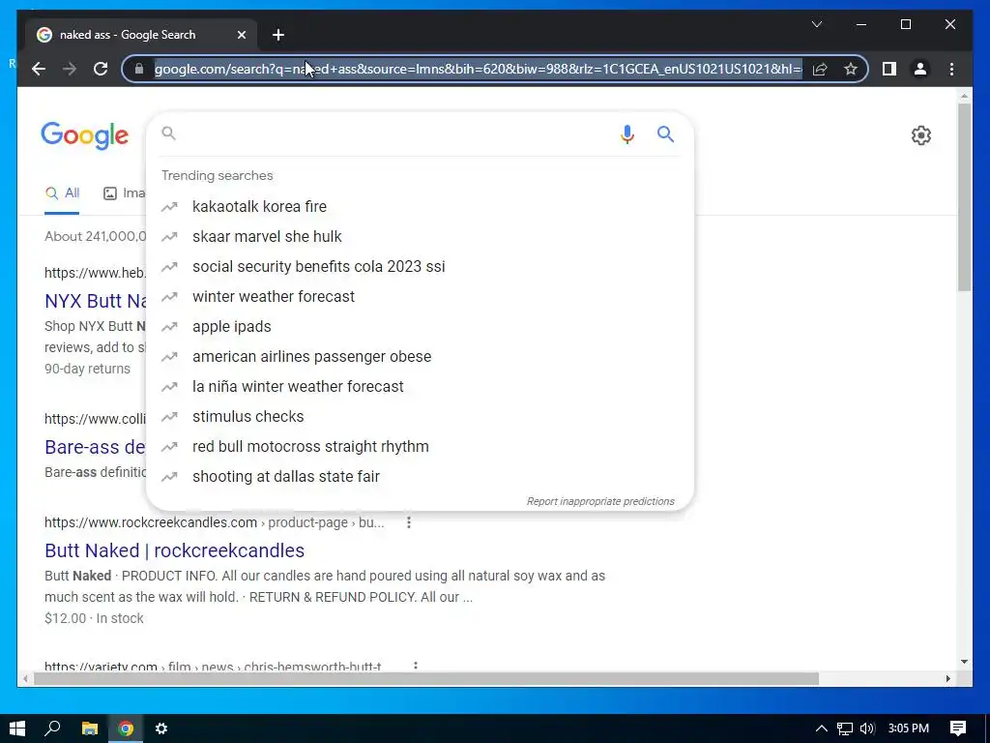
Task: Open the 'Bare-ass de' result link
Action: coord(95,447)
